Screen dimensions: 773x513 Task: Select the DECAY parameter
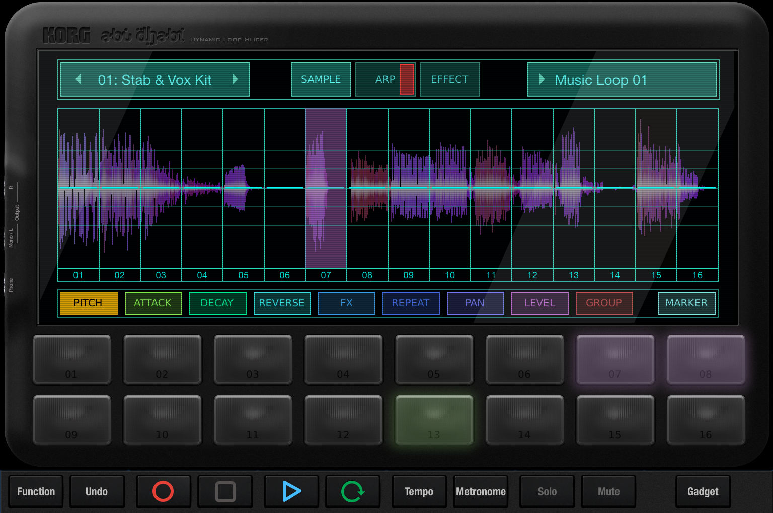(x=217, y=303)
